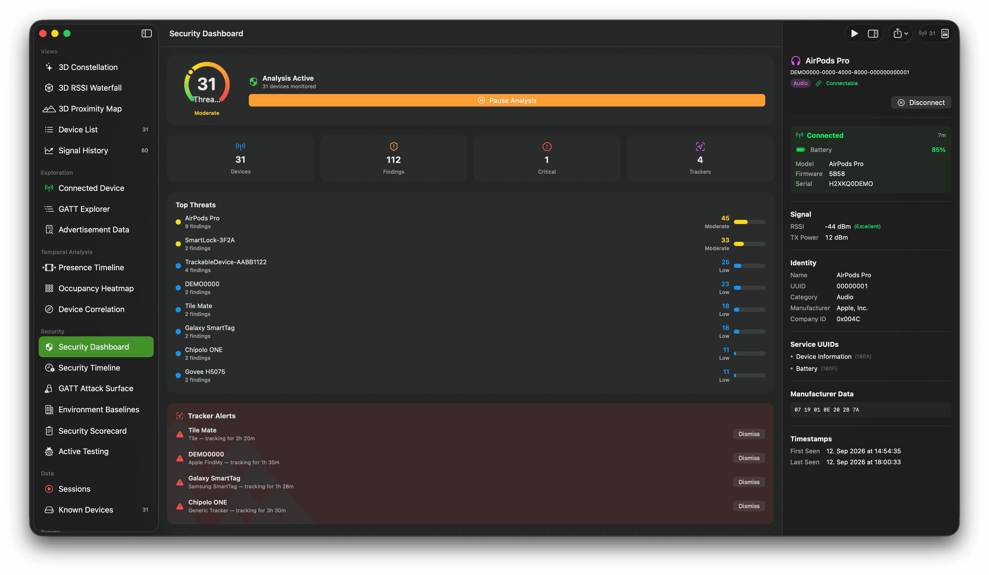Toggle the right inspector panel
989x575 pixels.
[873, 34]
